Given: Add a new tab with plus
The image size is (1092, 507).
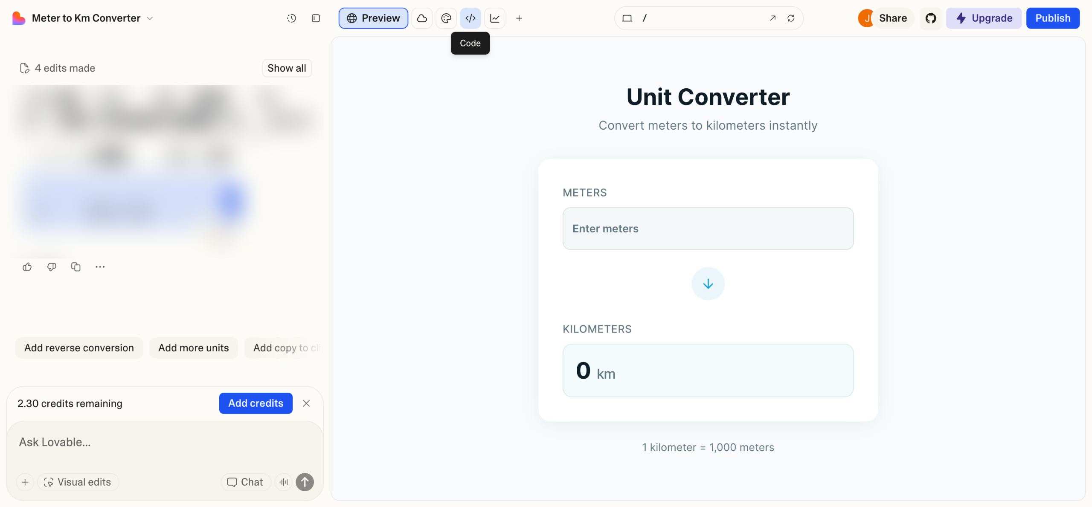Looking at the screenshot, I should click(x=519, y=18).
